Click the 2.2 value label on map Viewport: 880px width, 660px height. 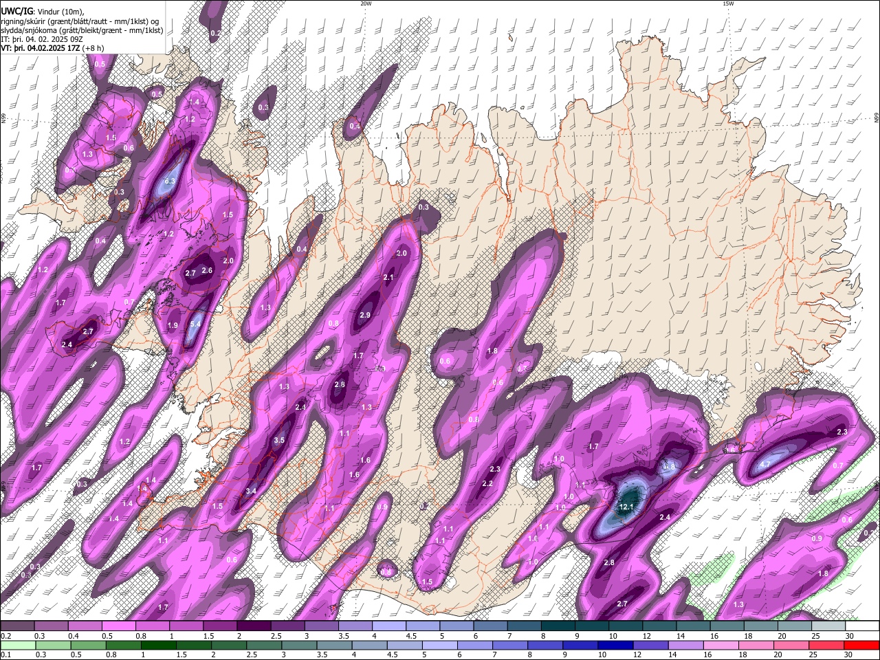(x=487, y=484)
